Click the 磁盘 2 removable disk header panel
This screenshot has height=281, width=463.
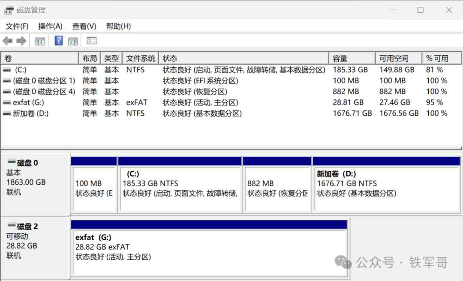tap(36, 248)
